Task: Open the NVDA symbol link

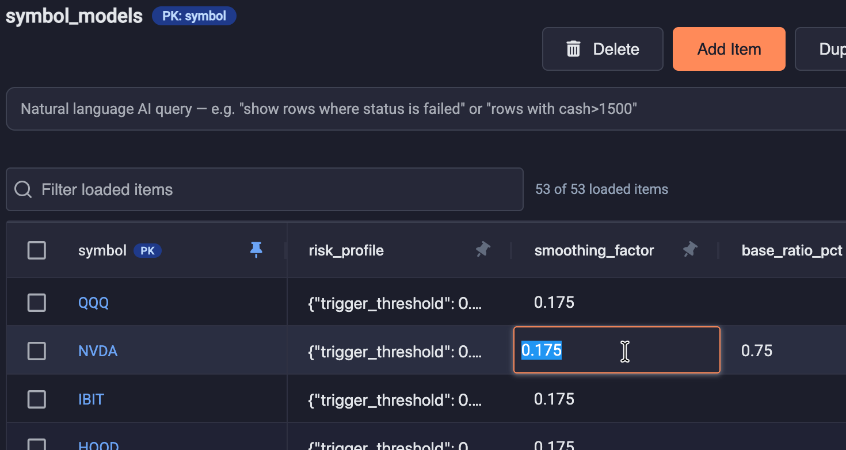Action: pyautogui.click(x=98, y=350)
